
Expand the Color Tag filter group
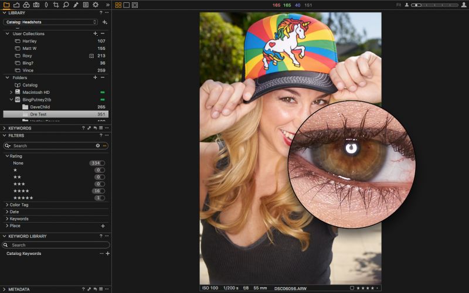click(x=7, y=205)
